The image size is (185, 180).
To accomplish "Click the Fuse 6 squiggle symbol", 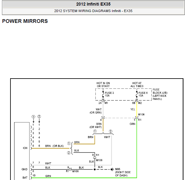I will (137, 94).
